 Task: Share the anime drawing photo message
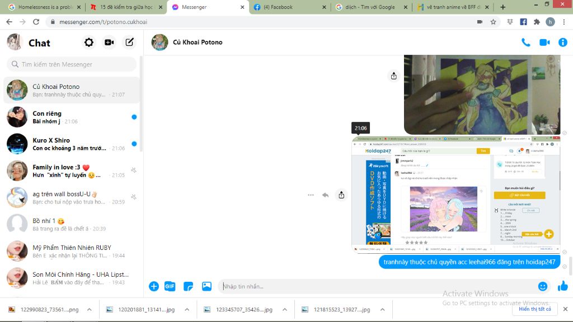pos(393,76)
